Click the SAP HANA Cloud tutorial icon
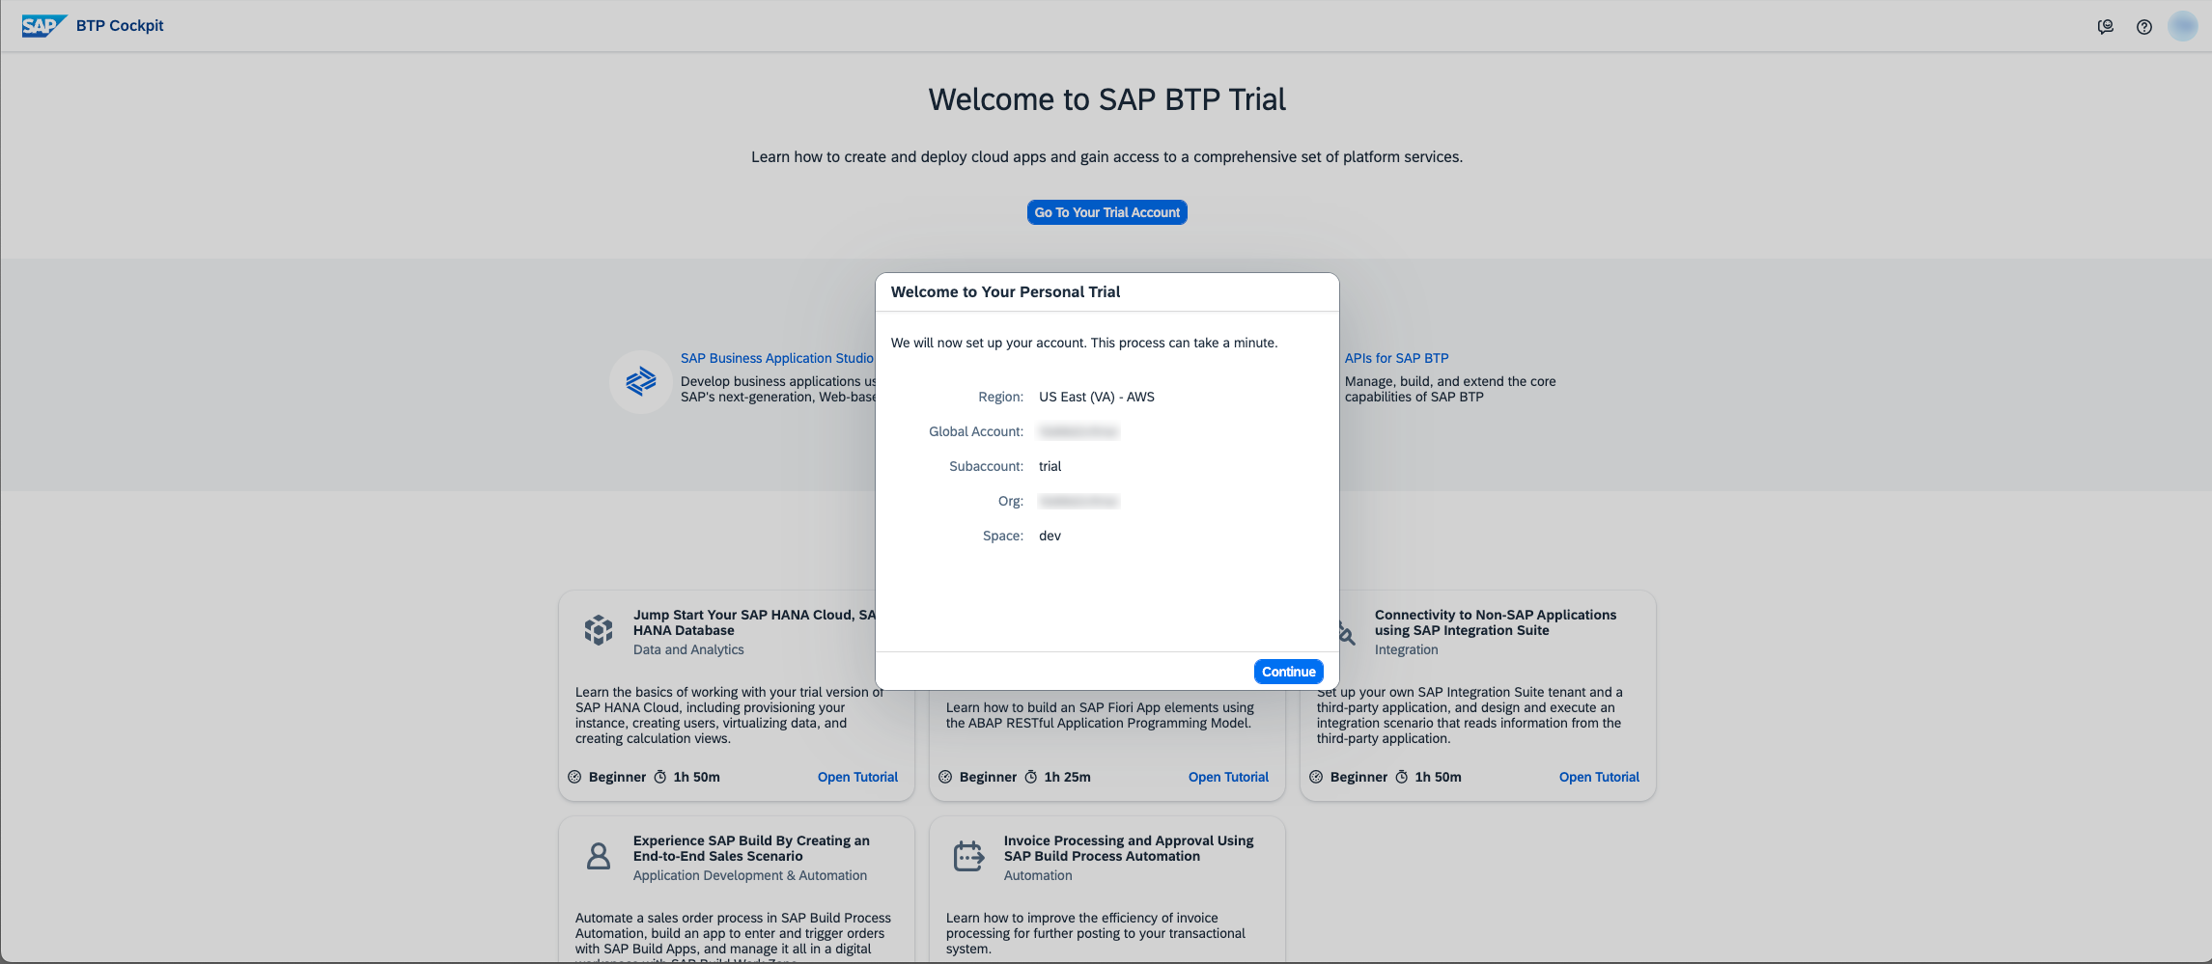The width and height of the screenshot is (2212, 964). coord(599,630)
